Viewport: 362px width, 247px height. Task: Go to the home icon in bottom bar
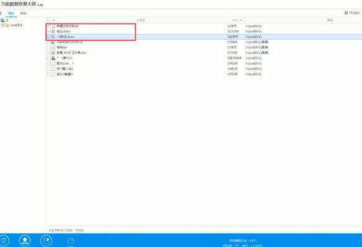71,241
